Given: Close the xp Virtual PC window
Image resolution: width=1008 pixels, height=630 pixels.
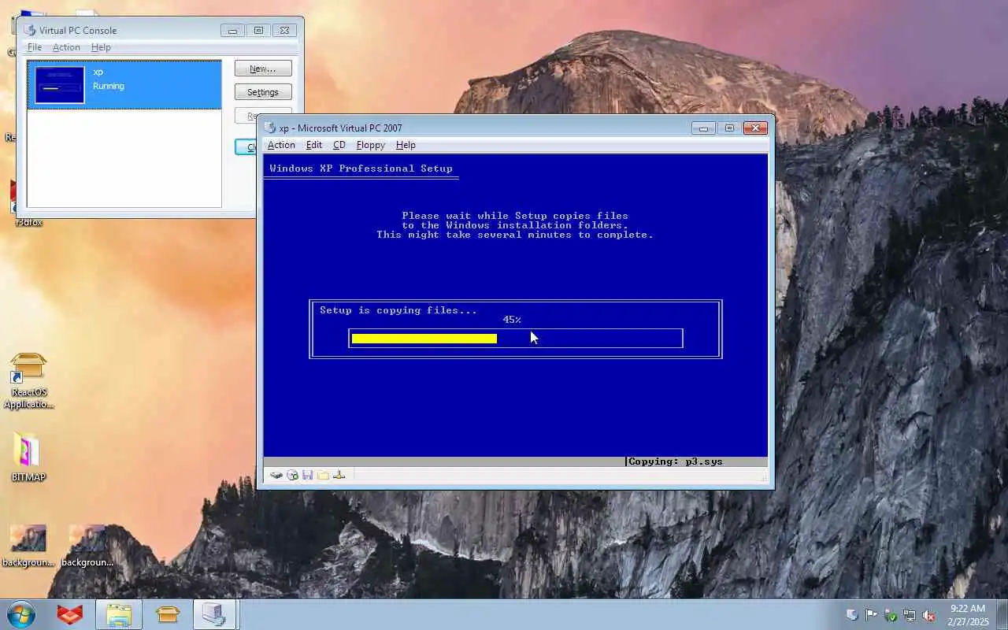Looking at the screenshot, I should click(x=755, y=128).
